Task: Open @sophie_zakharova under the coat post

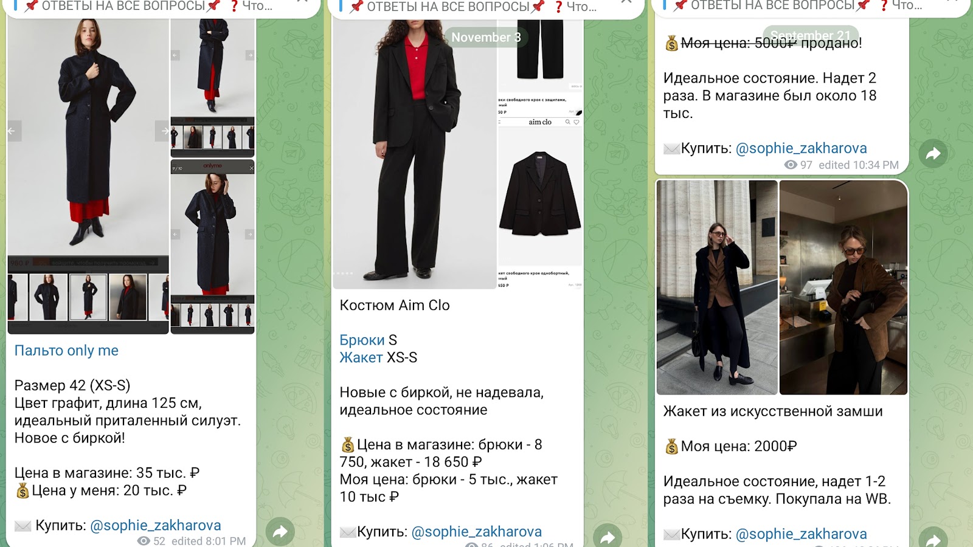Action: [156, 525]
